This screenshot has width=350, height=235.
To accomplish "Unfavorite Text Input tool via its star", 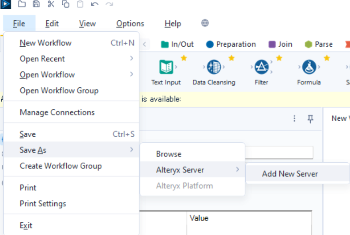I will coord(184,58).
